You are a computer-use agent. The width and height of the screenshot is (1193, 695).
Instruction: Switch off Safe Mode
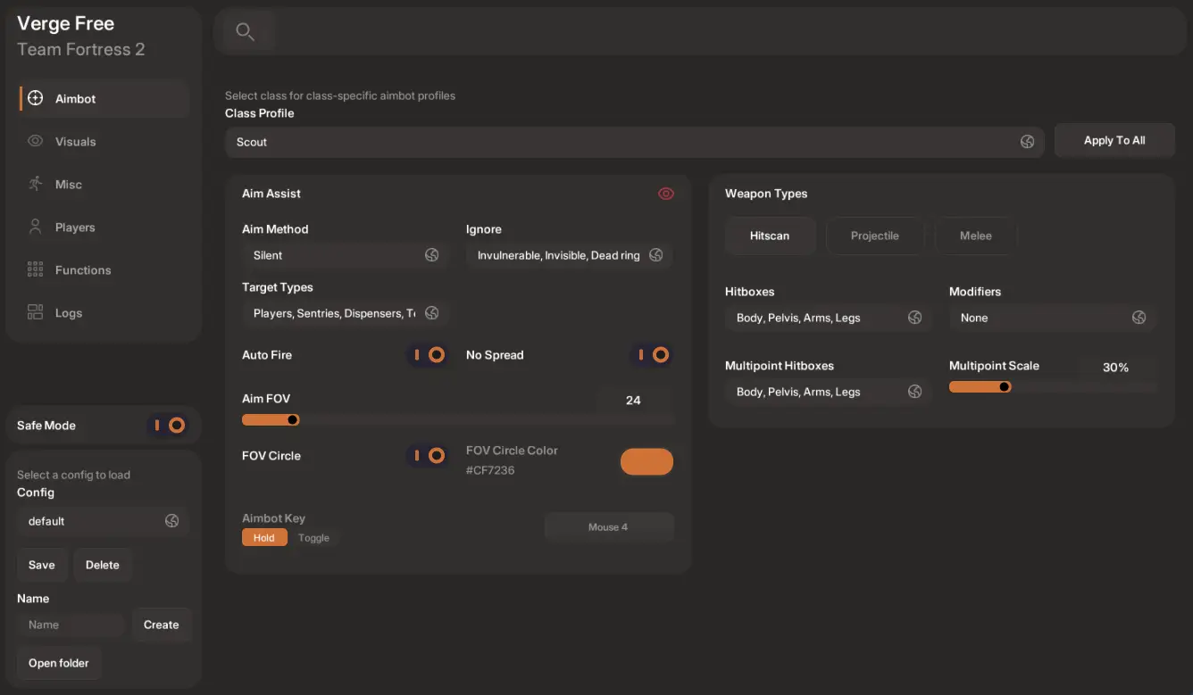pos(168,426)
